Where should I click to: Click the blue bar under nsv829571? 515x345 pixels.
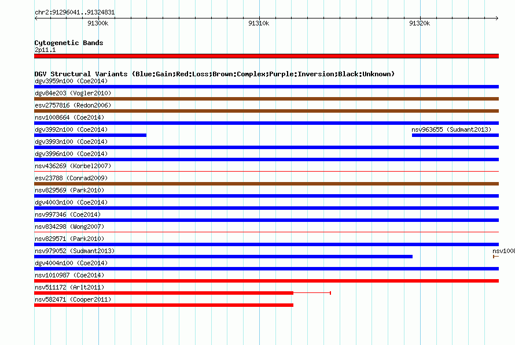click(x=266, y=244)
